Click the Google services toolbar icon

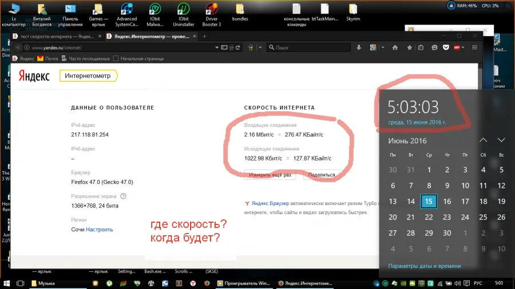tap(373, 47)
